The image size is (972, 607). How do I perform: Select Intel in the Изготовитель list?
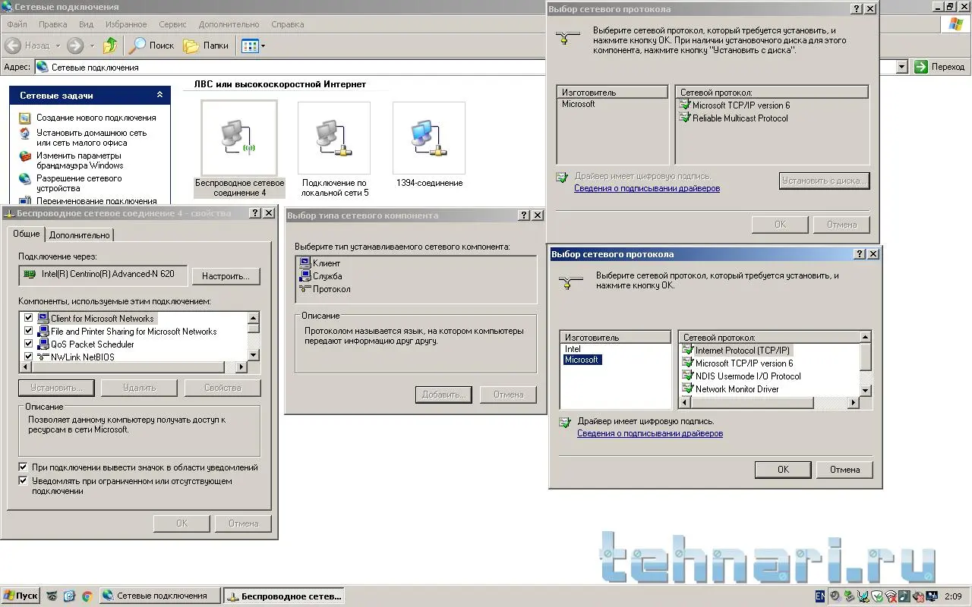pos(573,350)
